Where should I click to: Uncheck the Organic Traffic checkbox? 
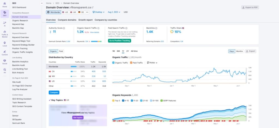(114, 63)
